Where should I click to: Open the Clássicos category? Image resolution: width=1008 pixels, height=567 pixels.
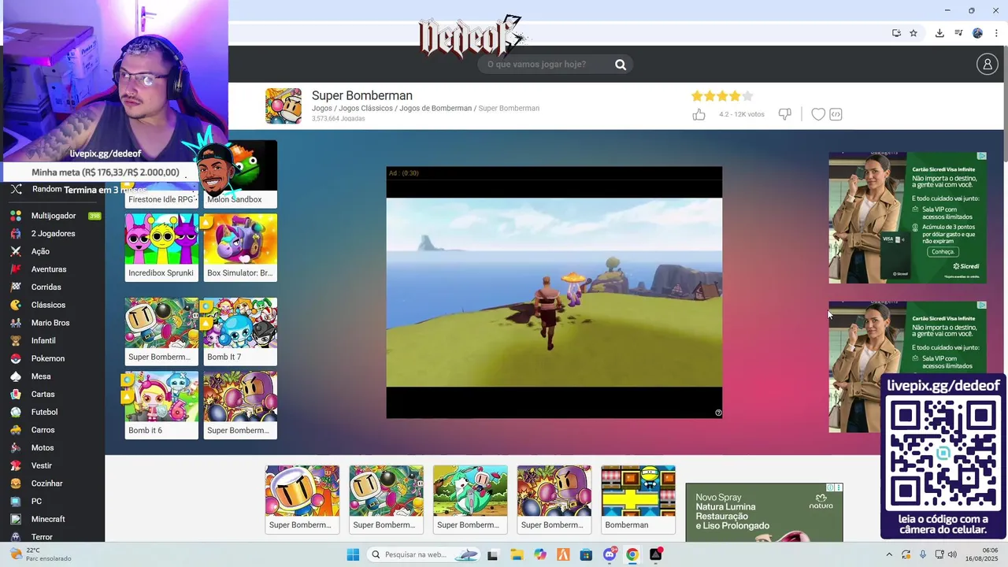tap(48, 305)
